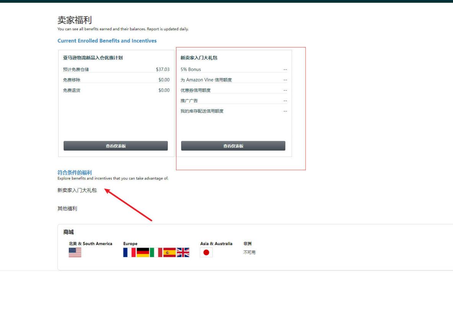Click the 优惠券信用额度 row

[234, 90]
